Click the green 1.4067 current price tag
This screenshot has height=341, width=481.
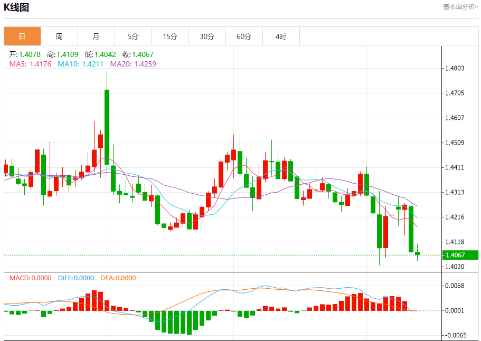(x=460, y=255)
